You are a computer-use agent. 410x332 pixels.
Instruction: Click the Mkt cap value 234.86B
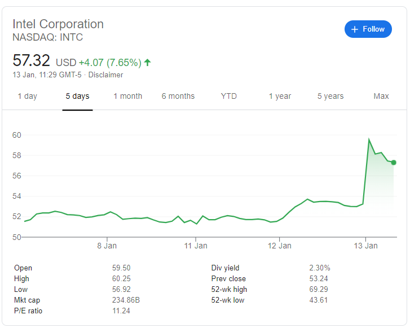126,300
